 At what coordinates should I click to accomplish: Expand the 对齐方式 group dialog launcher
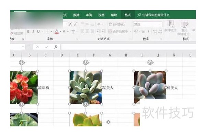pyautogui.click(x=130, y=39)
